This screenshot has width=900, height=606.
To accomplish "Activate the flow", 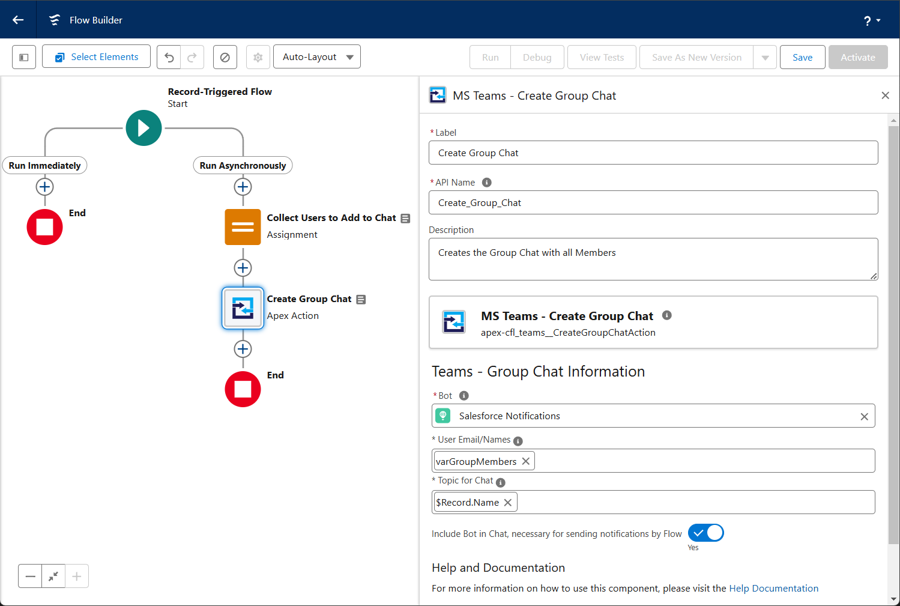I will (858, 57).
